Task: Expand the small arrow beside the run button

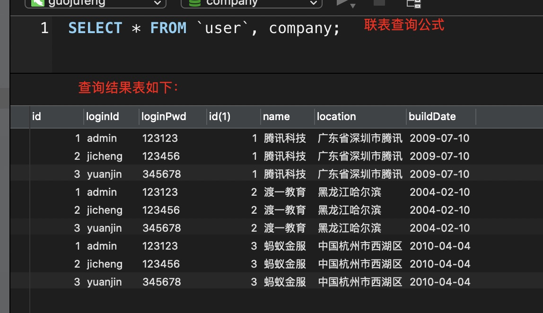Action: point(352,6)
